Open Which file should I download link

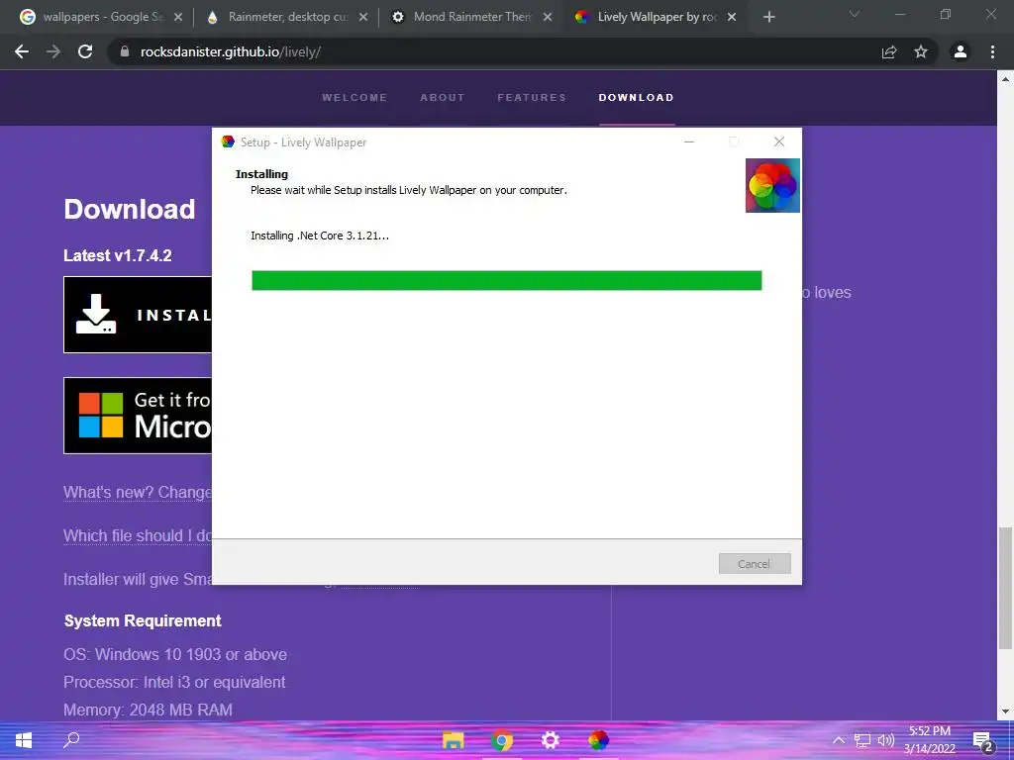coord(137,535)
